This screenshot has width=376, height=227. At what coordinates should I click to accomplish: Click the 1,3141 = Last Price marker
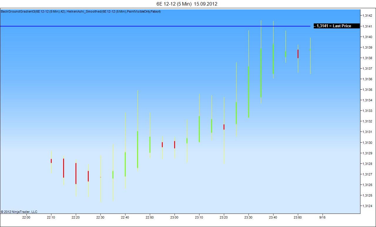click(x=337, y=26)
